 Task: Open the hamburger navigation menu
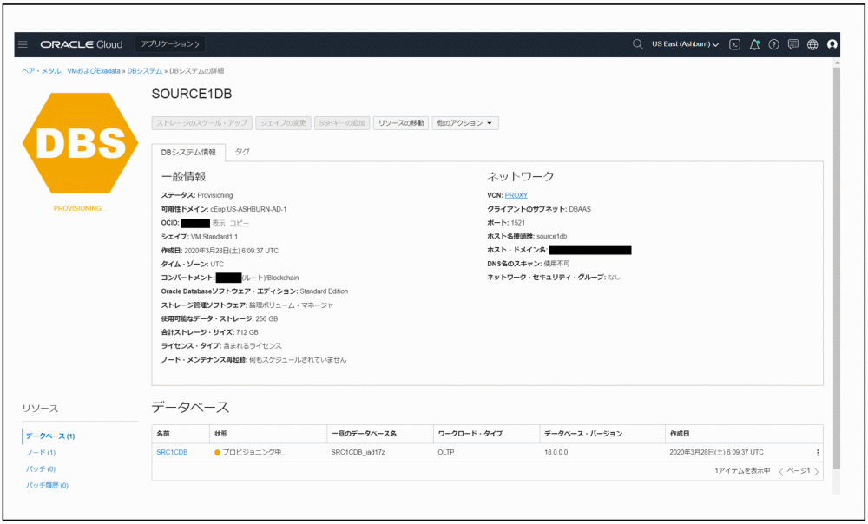pyautogui.click(x=23, y=44)
